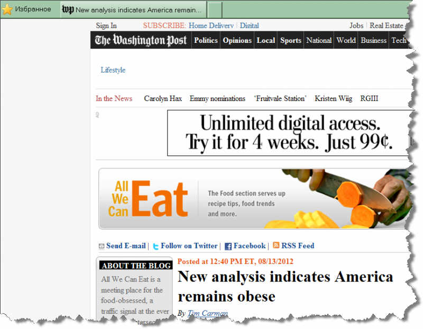Open the Kristen Wiig topic
The height and width of the screenshot is (329, 423).
tap(334, 98)
